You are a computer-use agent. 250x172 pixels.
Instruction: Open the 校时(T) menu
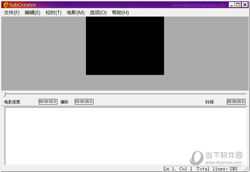coord(54,13)
